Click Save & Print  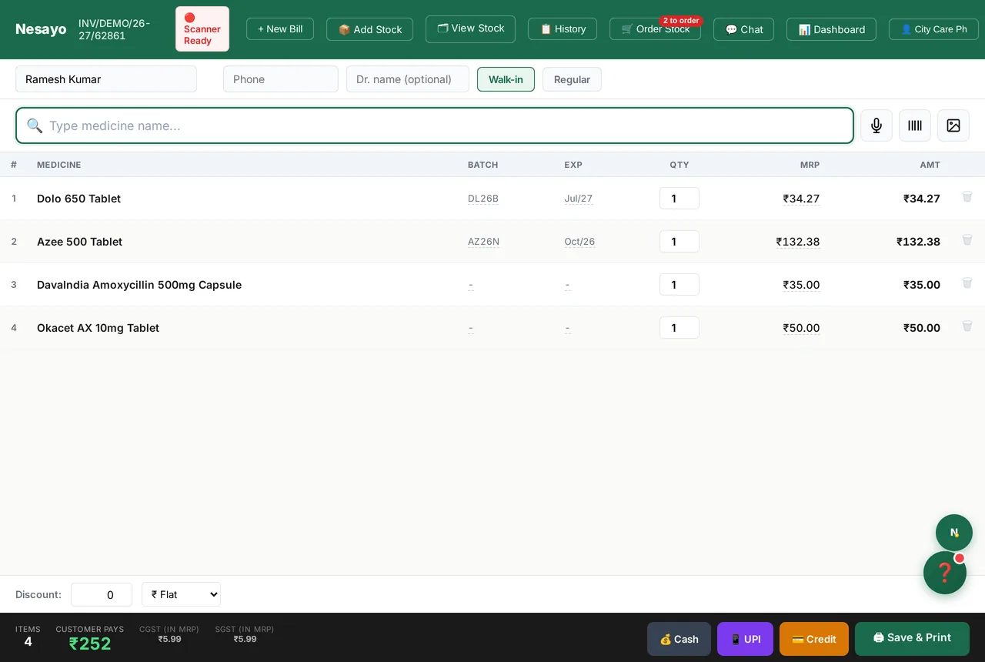coord(912,639)
